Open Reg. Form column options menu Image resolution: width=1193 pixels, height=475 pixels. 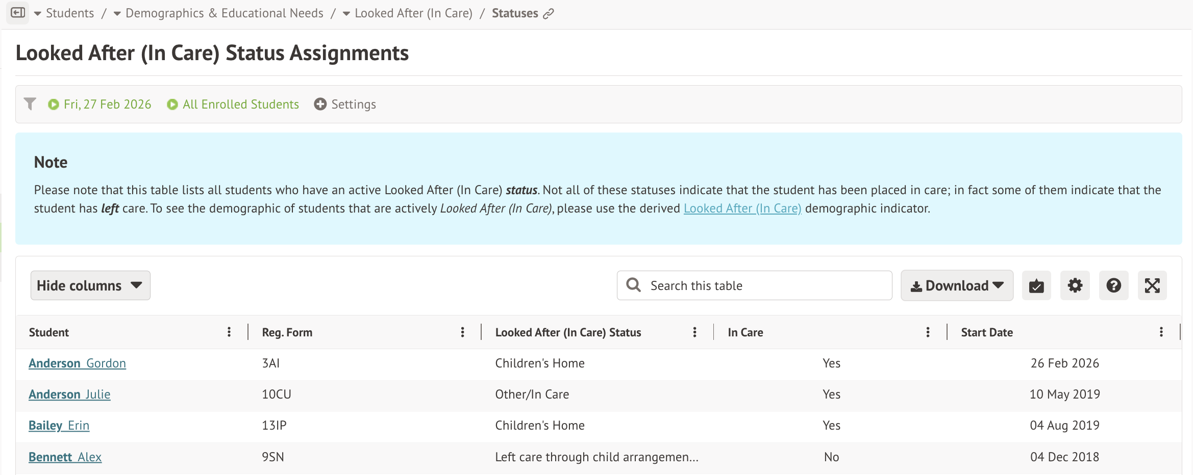462,332
